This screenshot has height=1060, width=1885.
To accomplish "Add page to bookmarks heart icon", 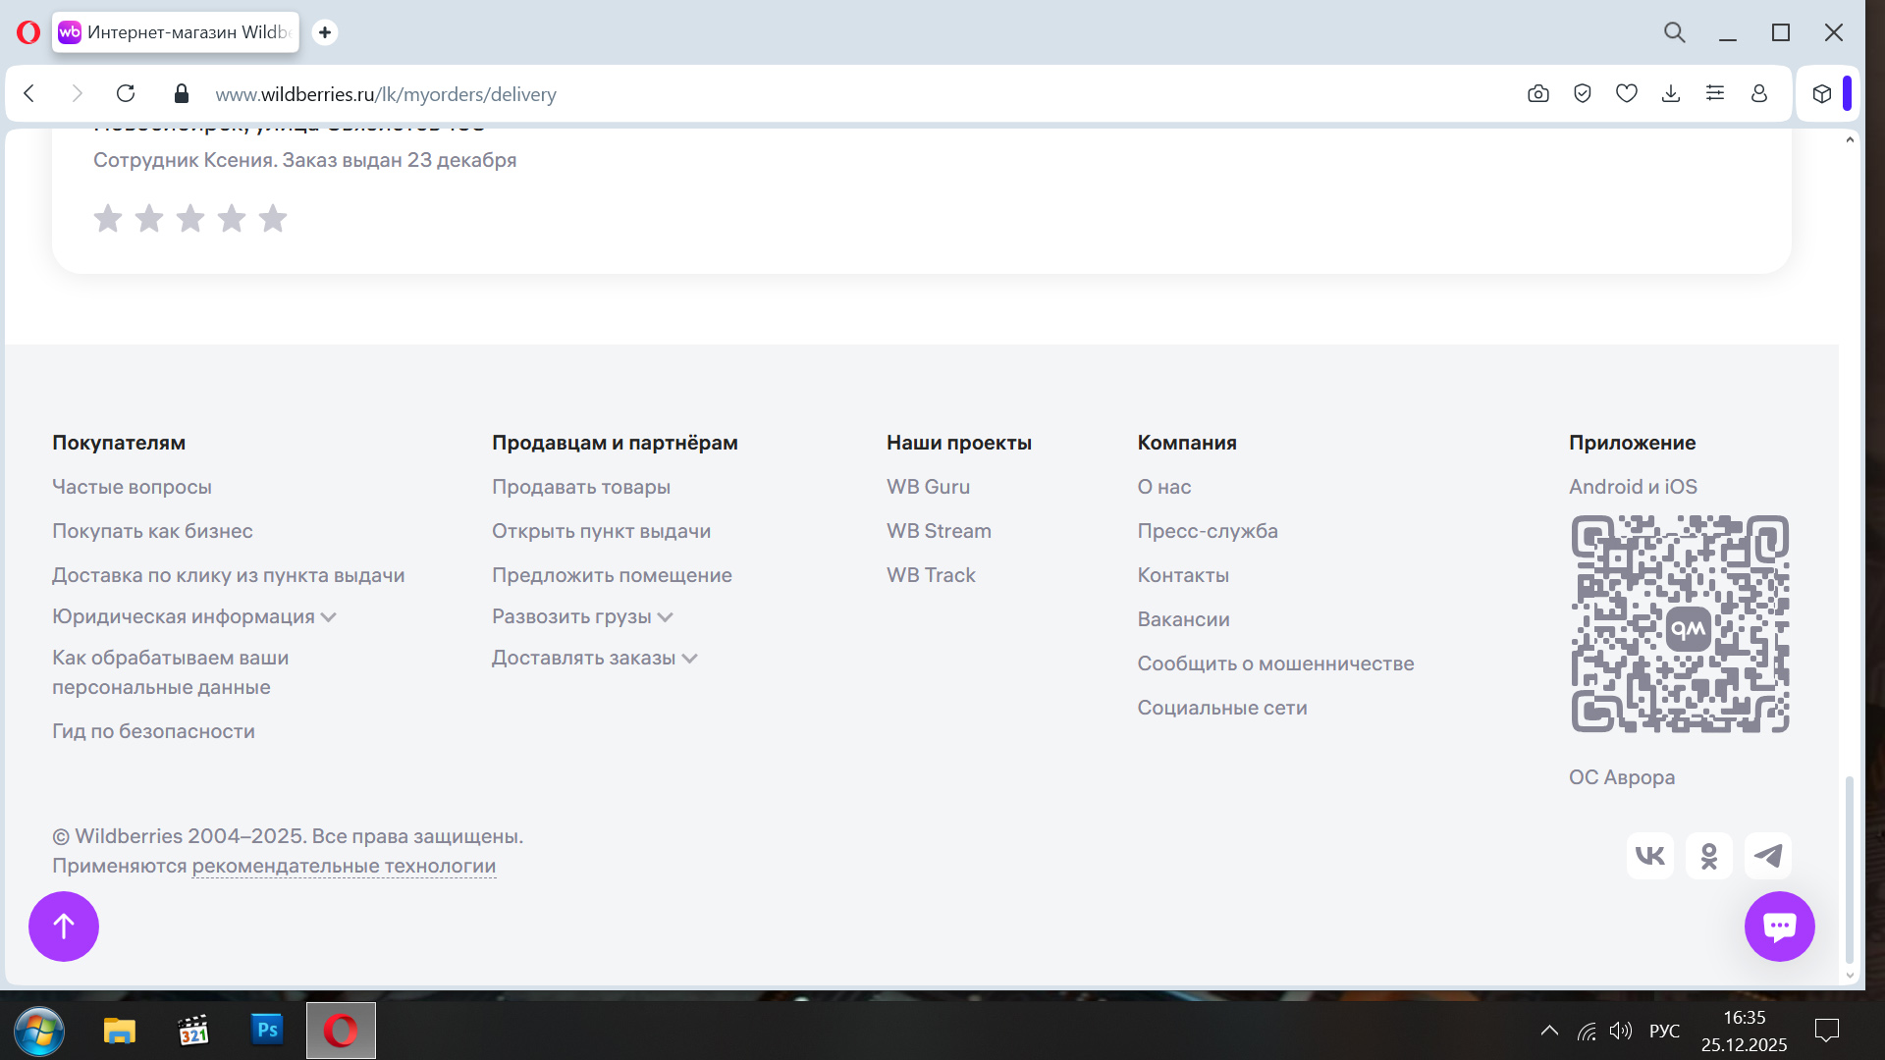I will tap(1627, 94).
